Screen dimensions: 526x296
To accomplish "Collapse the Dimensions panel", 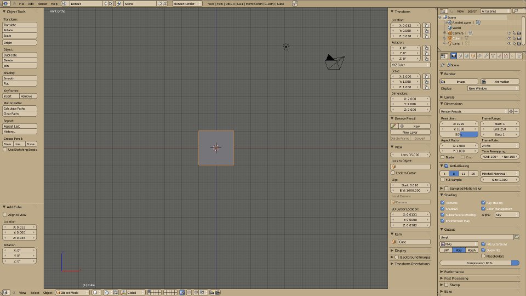I will [x=442, y=104].
